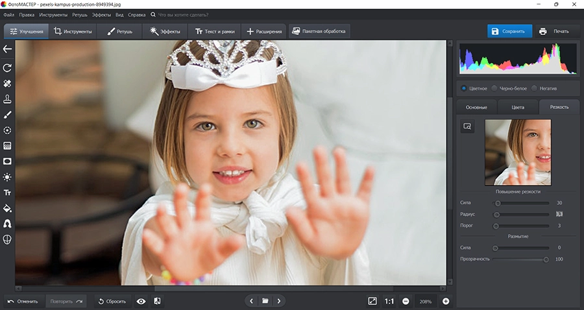Click the search field 'Что вы хотите сделать?'
The image size is (584, 310).
pos(183,15)
